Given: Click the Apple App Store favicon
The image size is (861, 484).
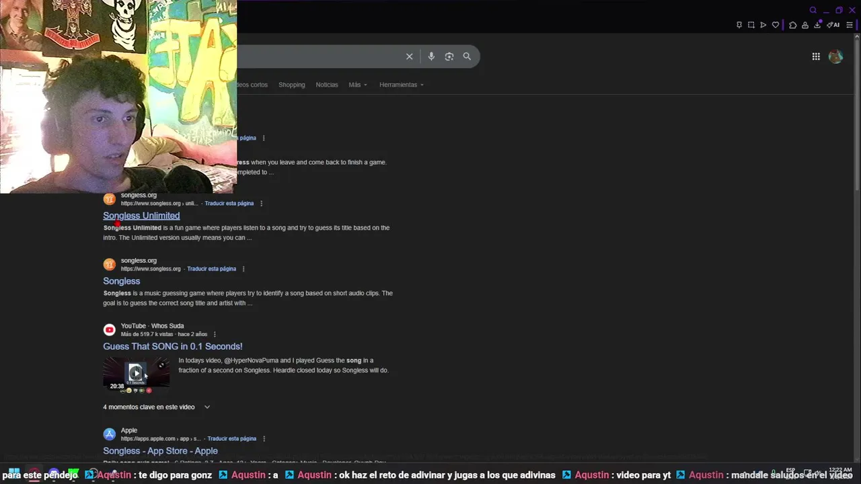Looking at the screenshot, I should tap(109, 434).
